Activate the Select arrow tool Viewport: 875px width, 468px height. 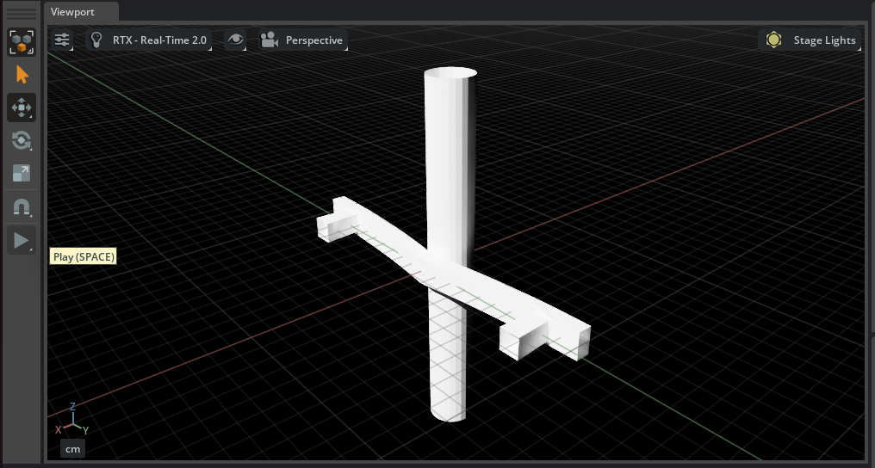coord(22,75)
